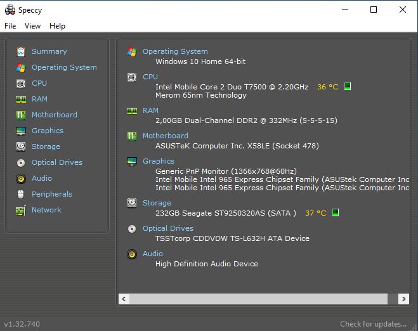The image size is (418, 331).
Task: Click the Optical Drives disc icon in summary pane
Action: point(132,229)
